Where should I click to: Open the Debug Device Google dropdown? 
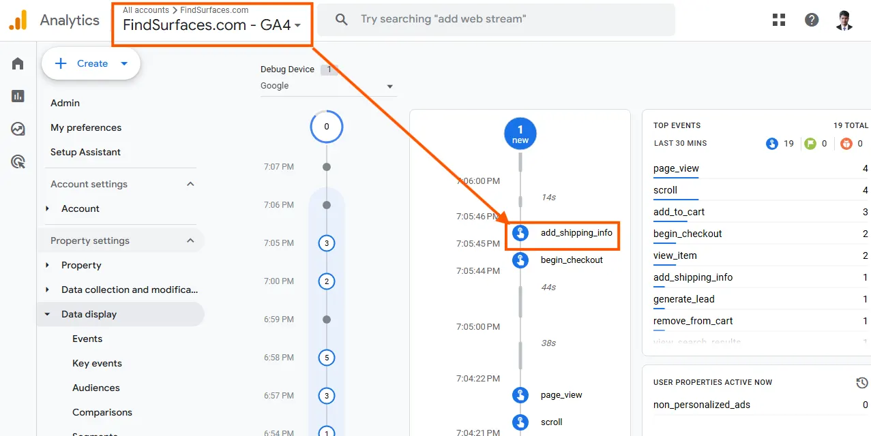click(x=328, y=86)
